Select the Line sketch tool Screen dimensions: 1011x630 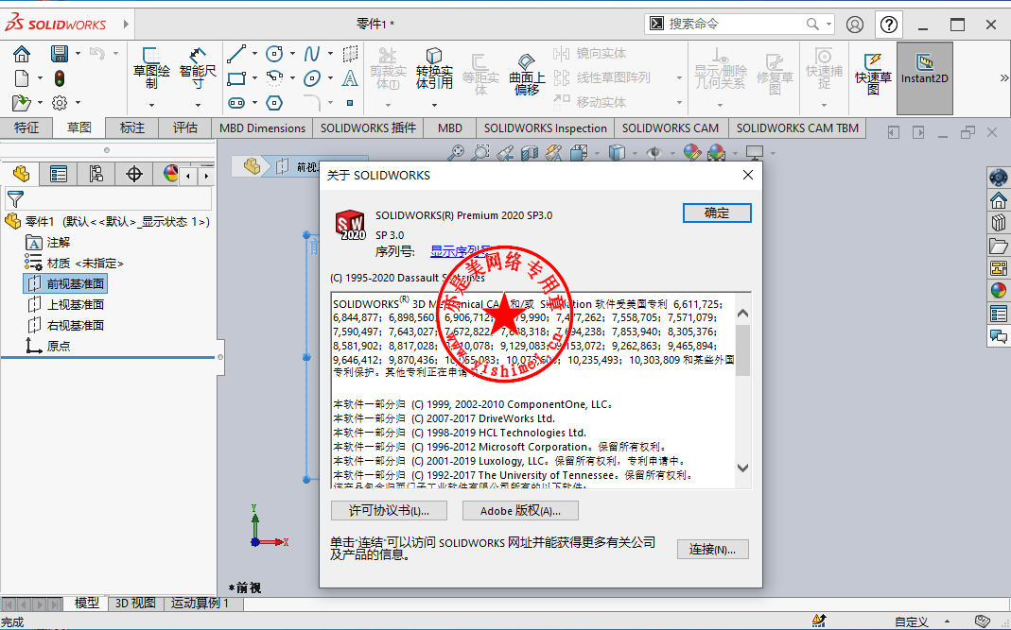[x=236, y=54]
